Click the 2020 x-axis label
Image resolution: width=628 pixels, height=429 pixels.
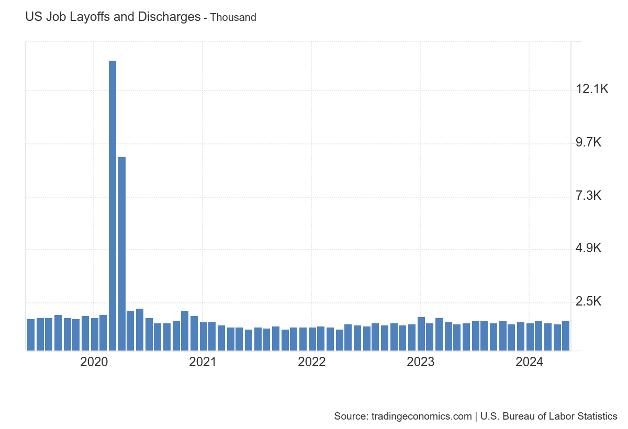point(94,362)
